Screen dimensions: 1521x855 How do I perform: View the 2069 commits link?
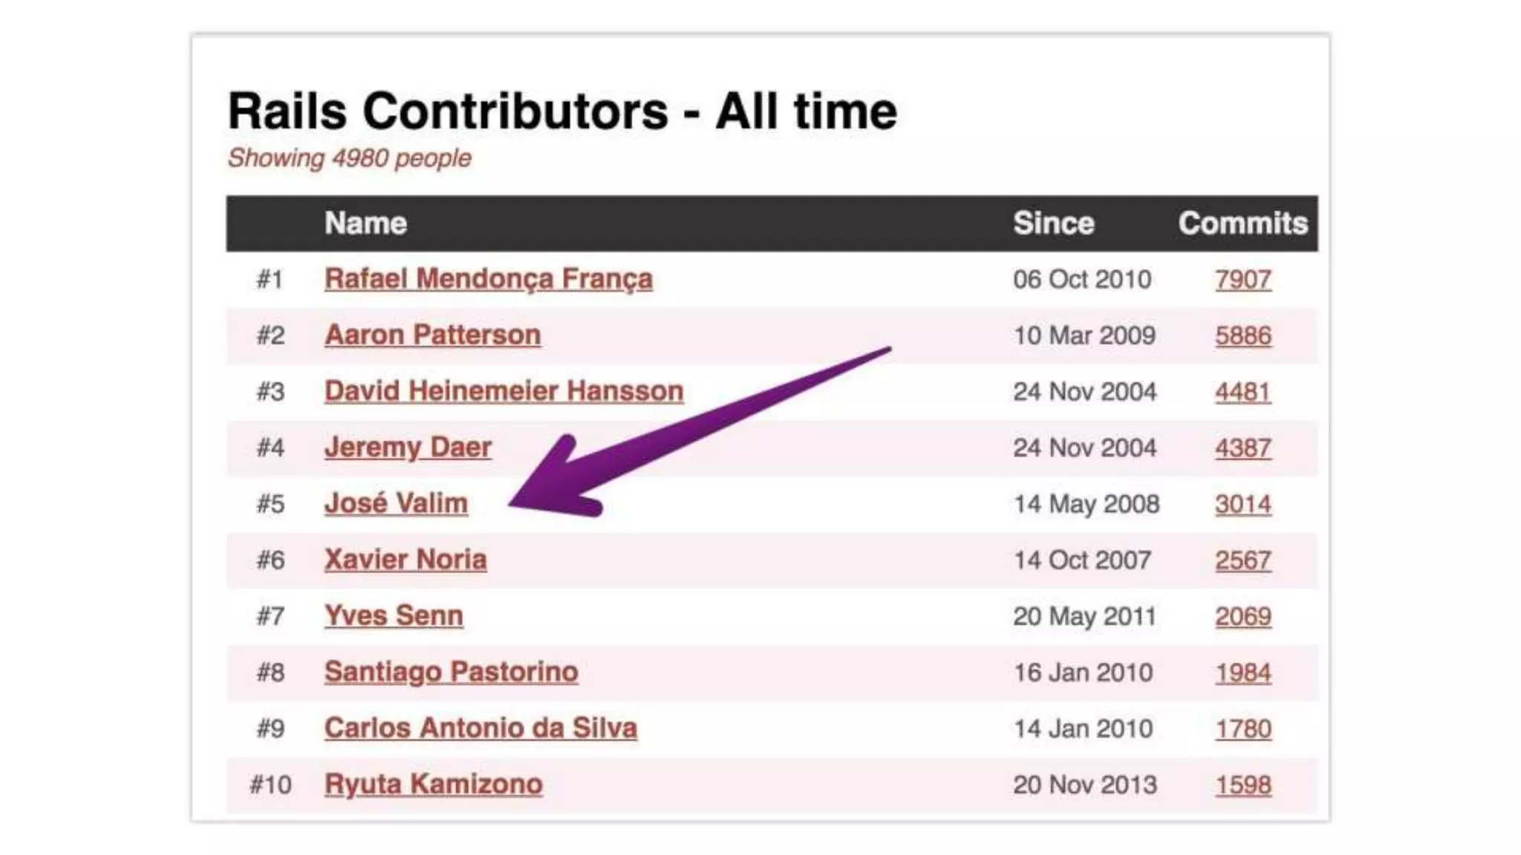(1243, 617)
